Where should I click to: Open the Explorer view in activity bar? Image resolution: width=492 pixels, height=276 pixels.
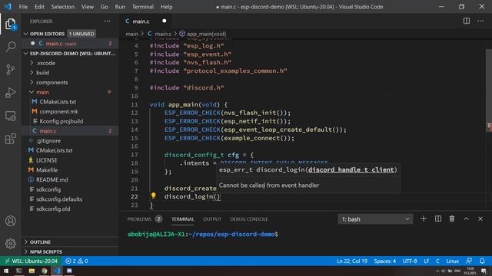10,24
